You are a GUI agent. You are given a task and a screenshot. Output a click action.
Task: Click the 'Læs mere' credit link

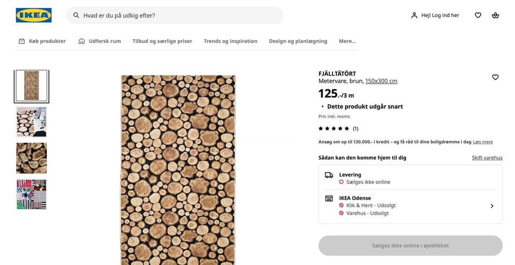pyautogui.click(x=483, y=142)
